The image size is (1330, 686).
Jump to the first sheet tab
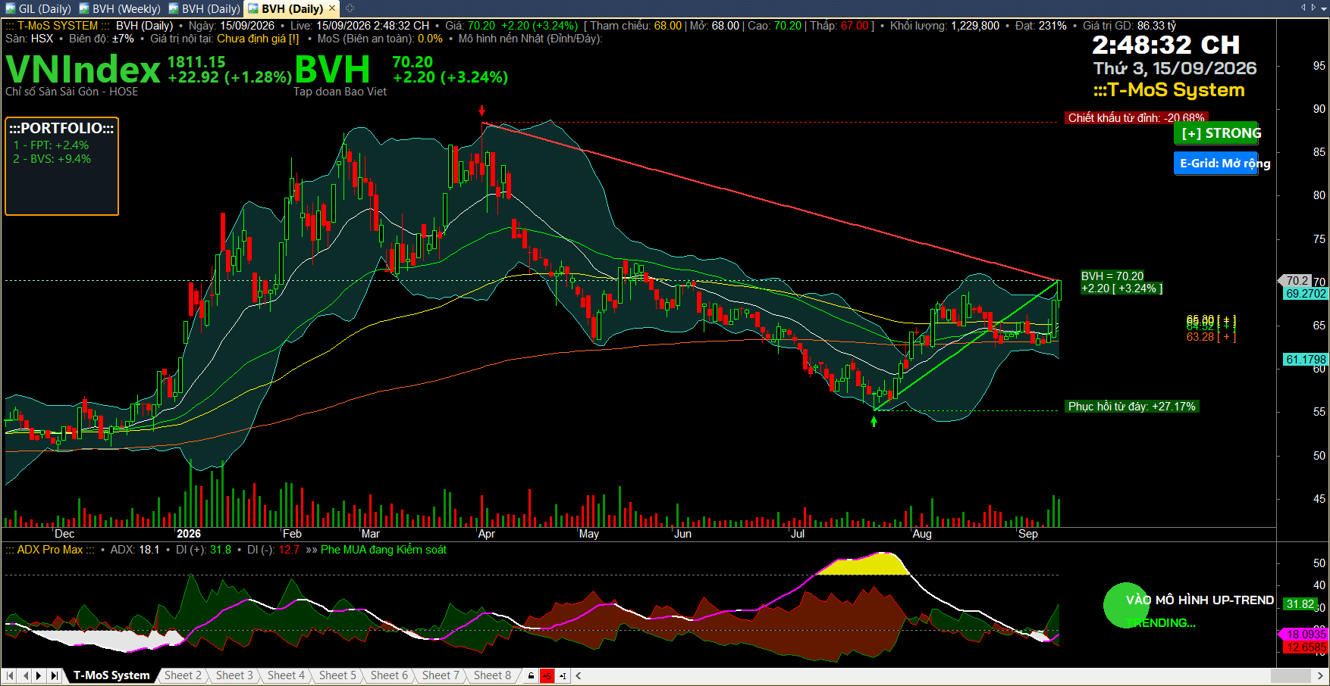tap(10, 675)
